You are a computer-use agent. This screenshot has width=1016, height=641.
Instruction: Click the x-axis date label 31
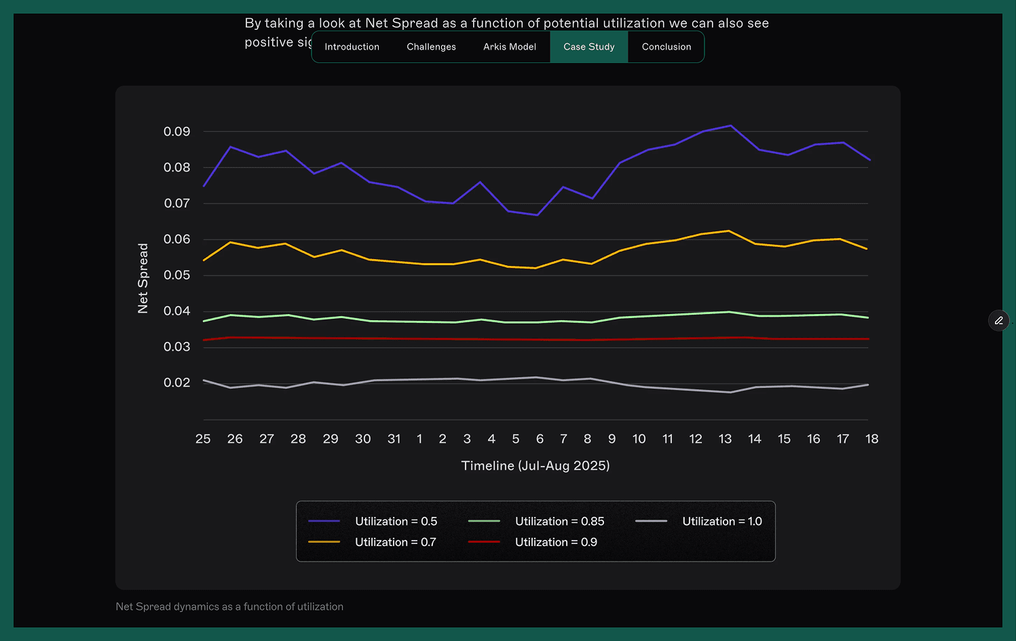(394, 439)
